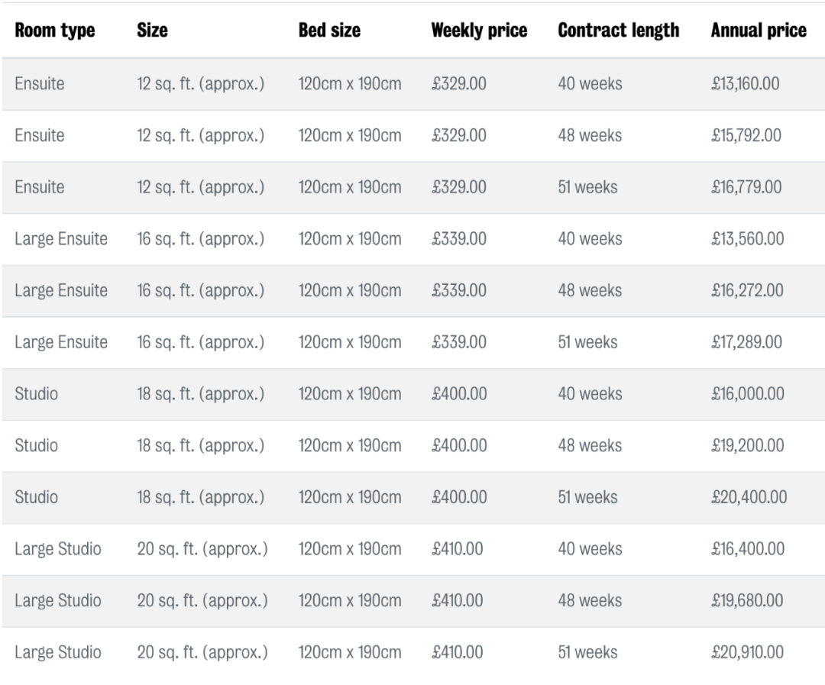
Task: Click the Bed size column header
Action: point(329,31)
